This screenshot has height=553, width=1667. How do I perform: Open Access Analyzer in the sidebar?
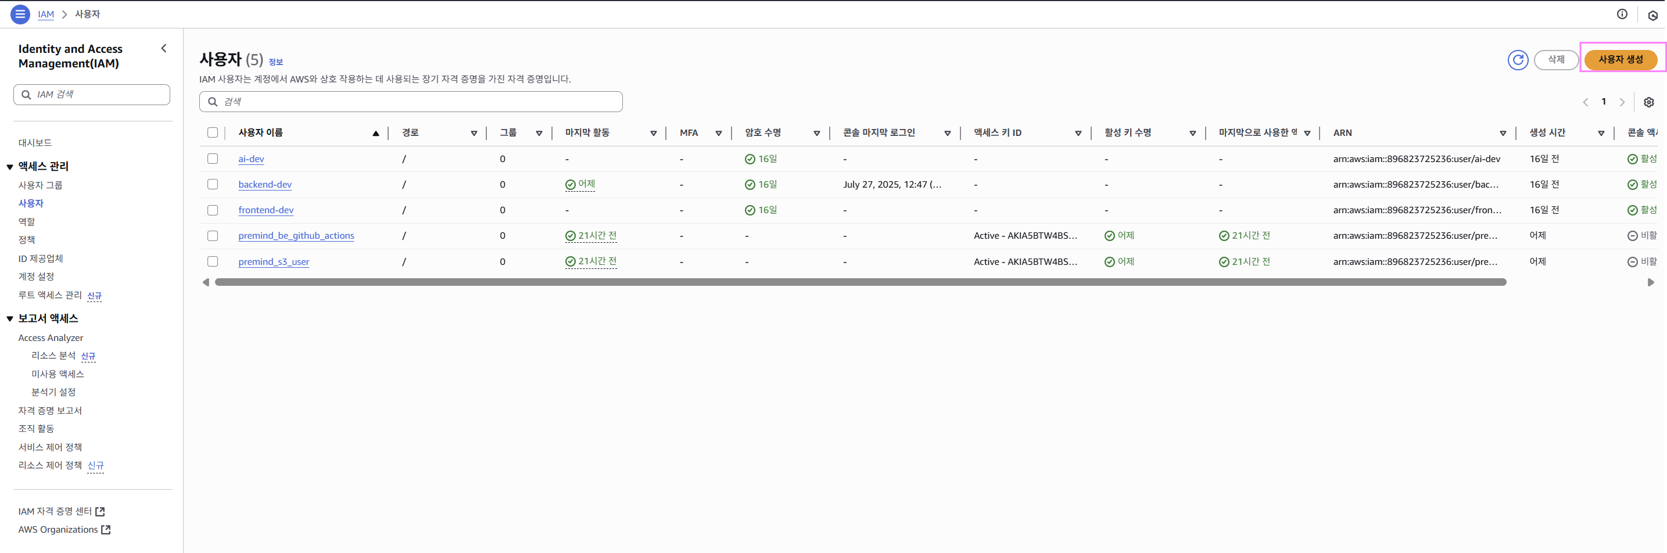[51, 337]
